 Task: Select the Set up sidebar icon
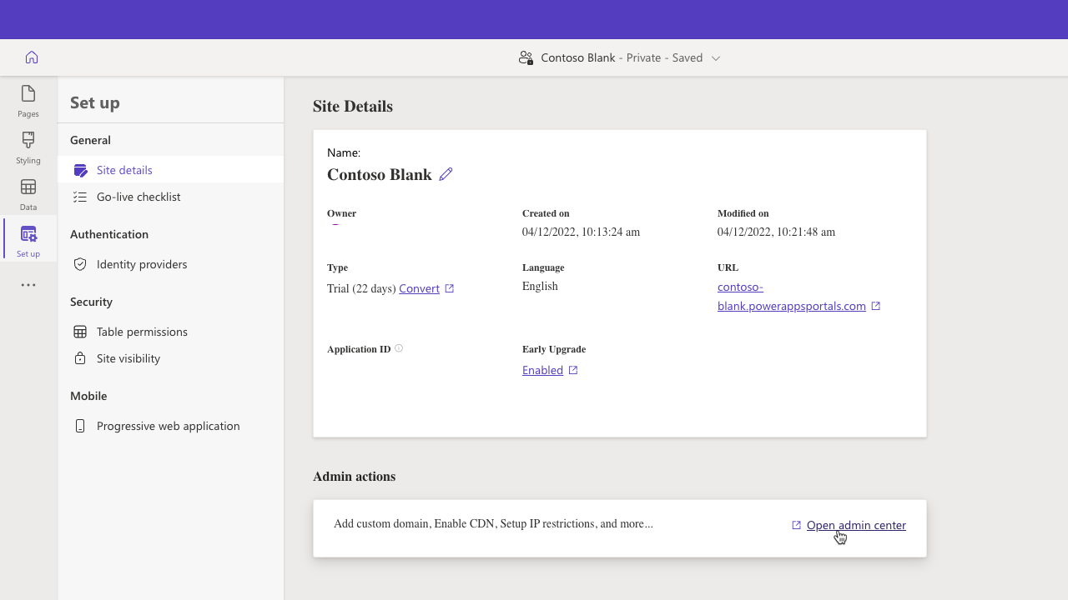coord(28,239)
